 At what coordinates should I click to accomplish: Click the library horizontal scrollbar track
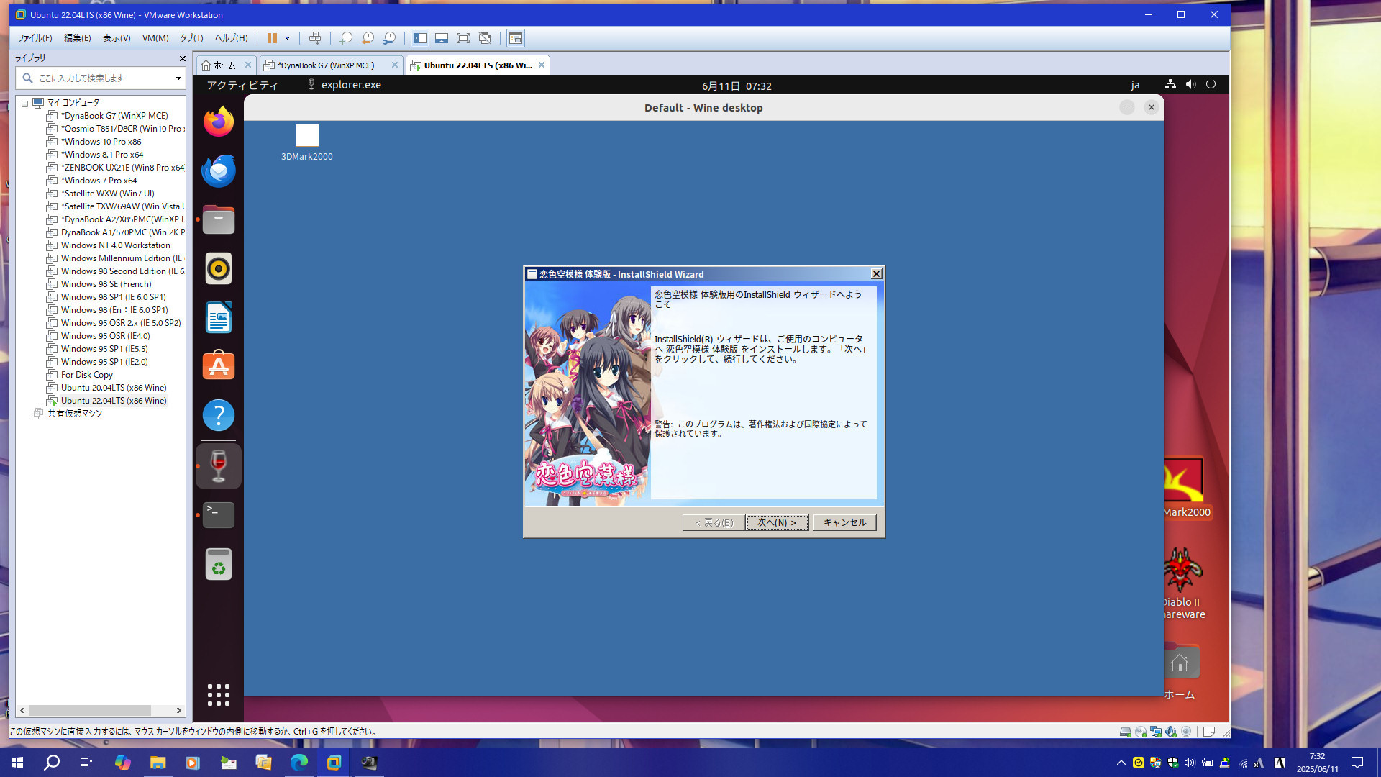coord(101,710)
